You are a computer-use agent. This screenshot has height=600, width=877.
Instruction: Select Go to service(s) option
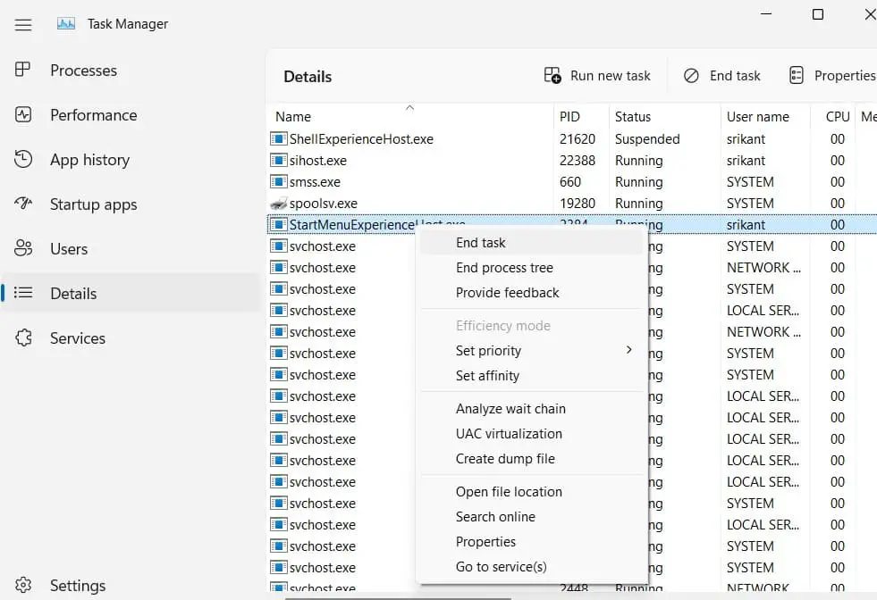coord(501,567)
